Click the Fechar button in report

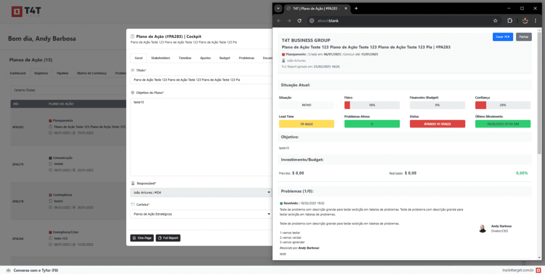524,37
